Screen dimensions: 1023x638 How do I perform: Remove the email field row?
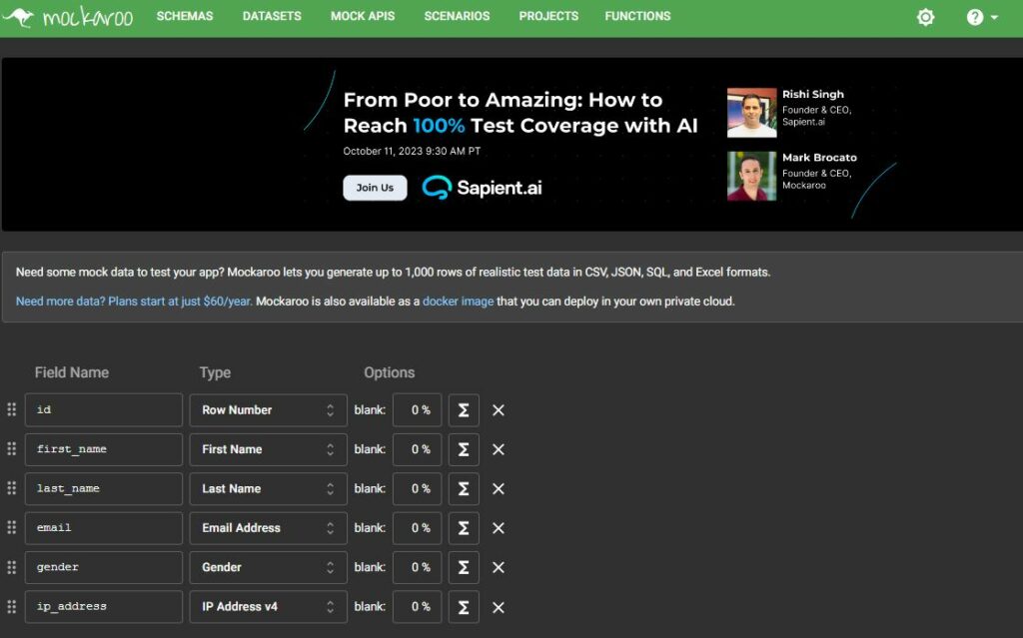click(498, 528)
